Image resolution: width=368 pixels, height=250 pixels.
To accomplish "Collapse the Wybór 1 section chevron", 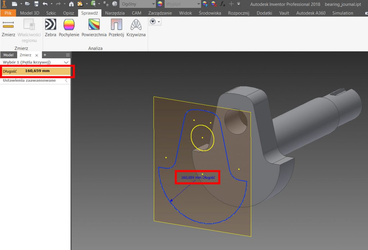I will (x=66, y=62).
